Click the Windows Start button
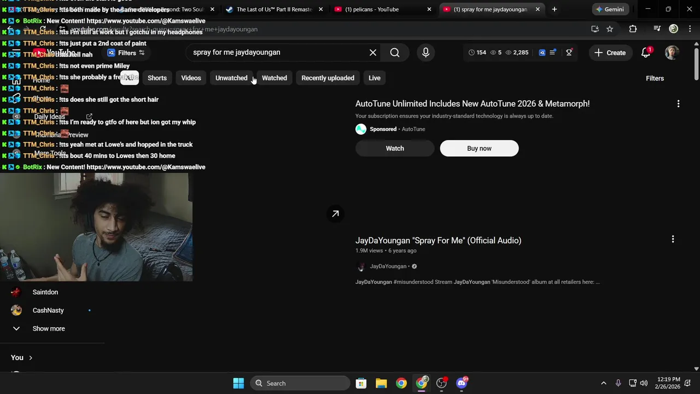 click(238, 383)
